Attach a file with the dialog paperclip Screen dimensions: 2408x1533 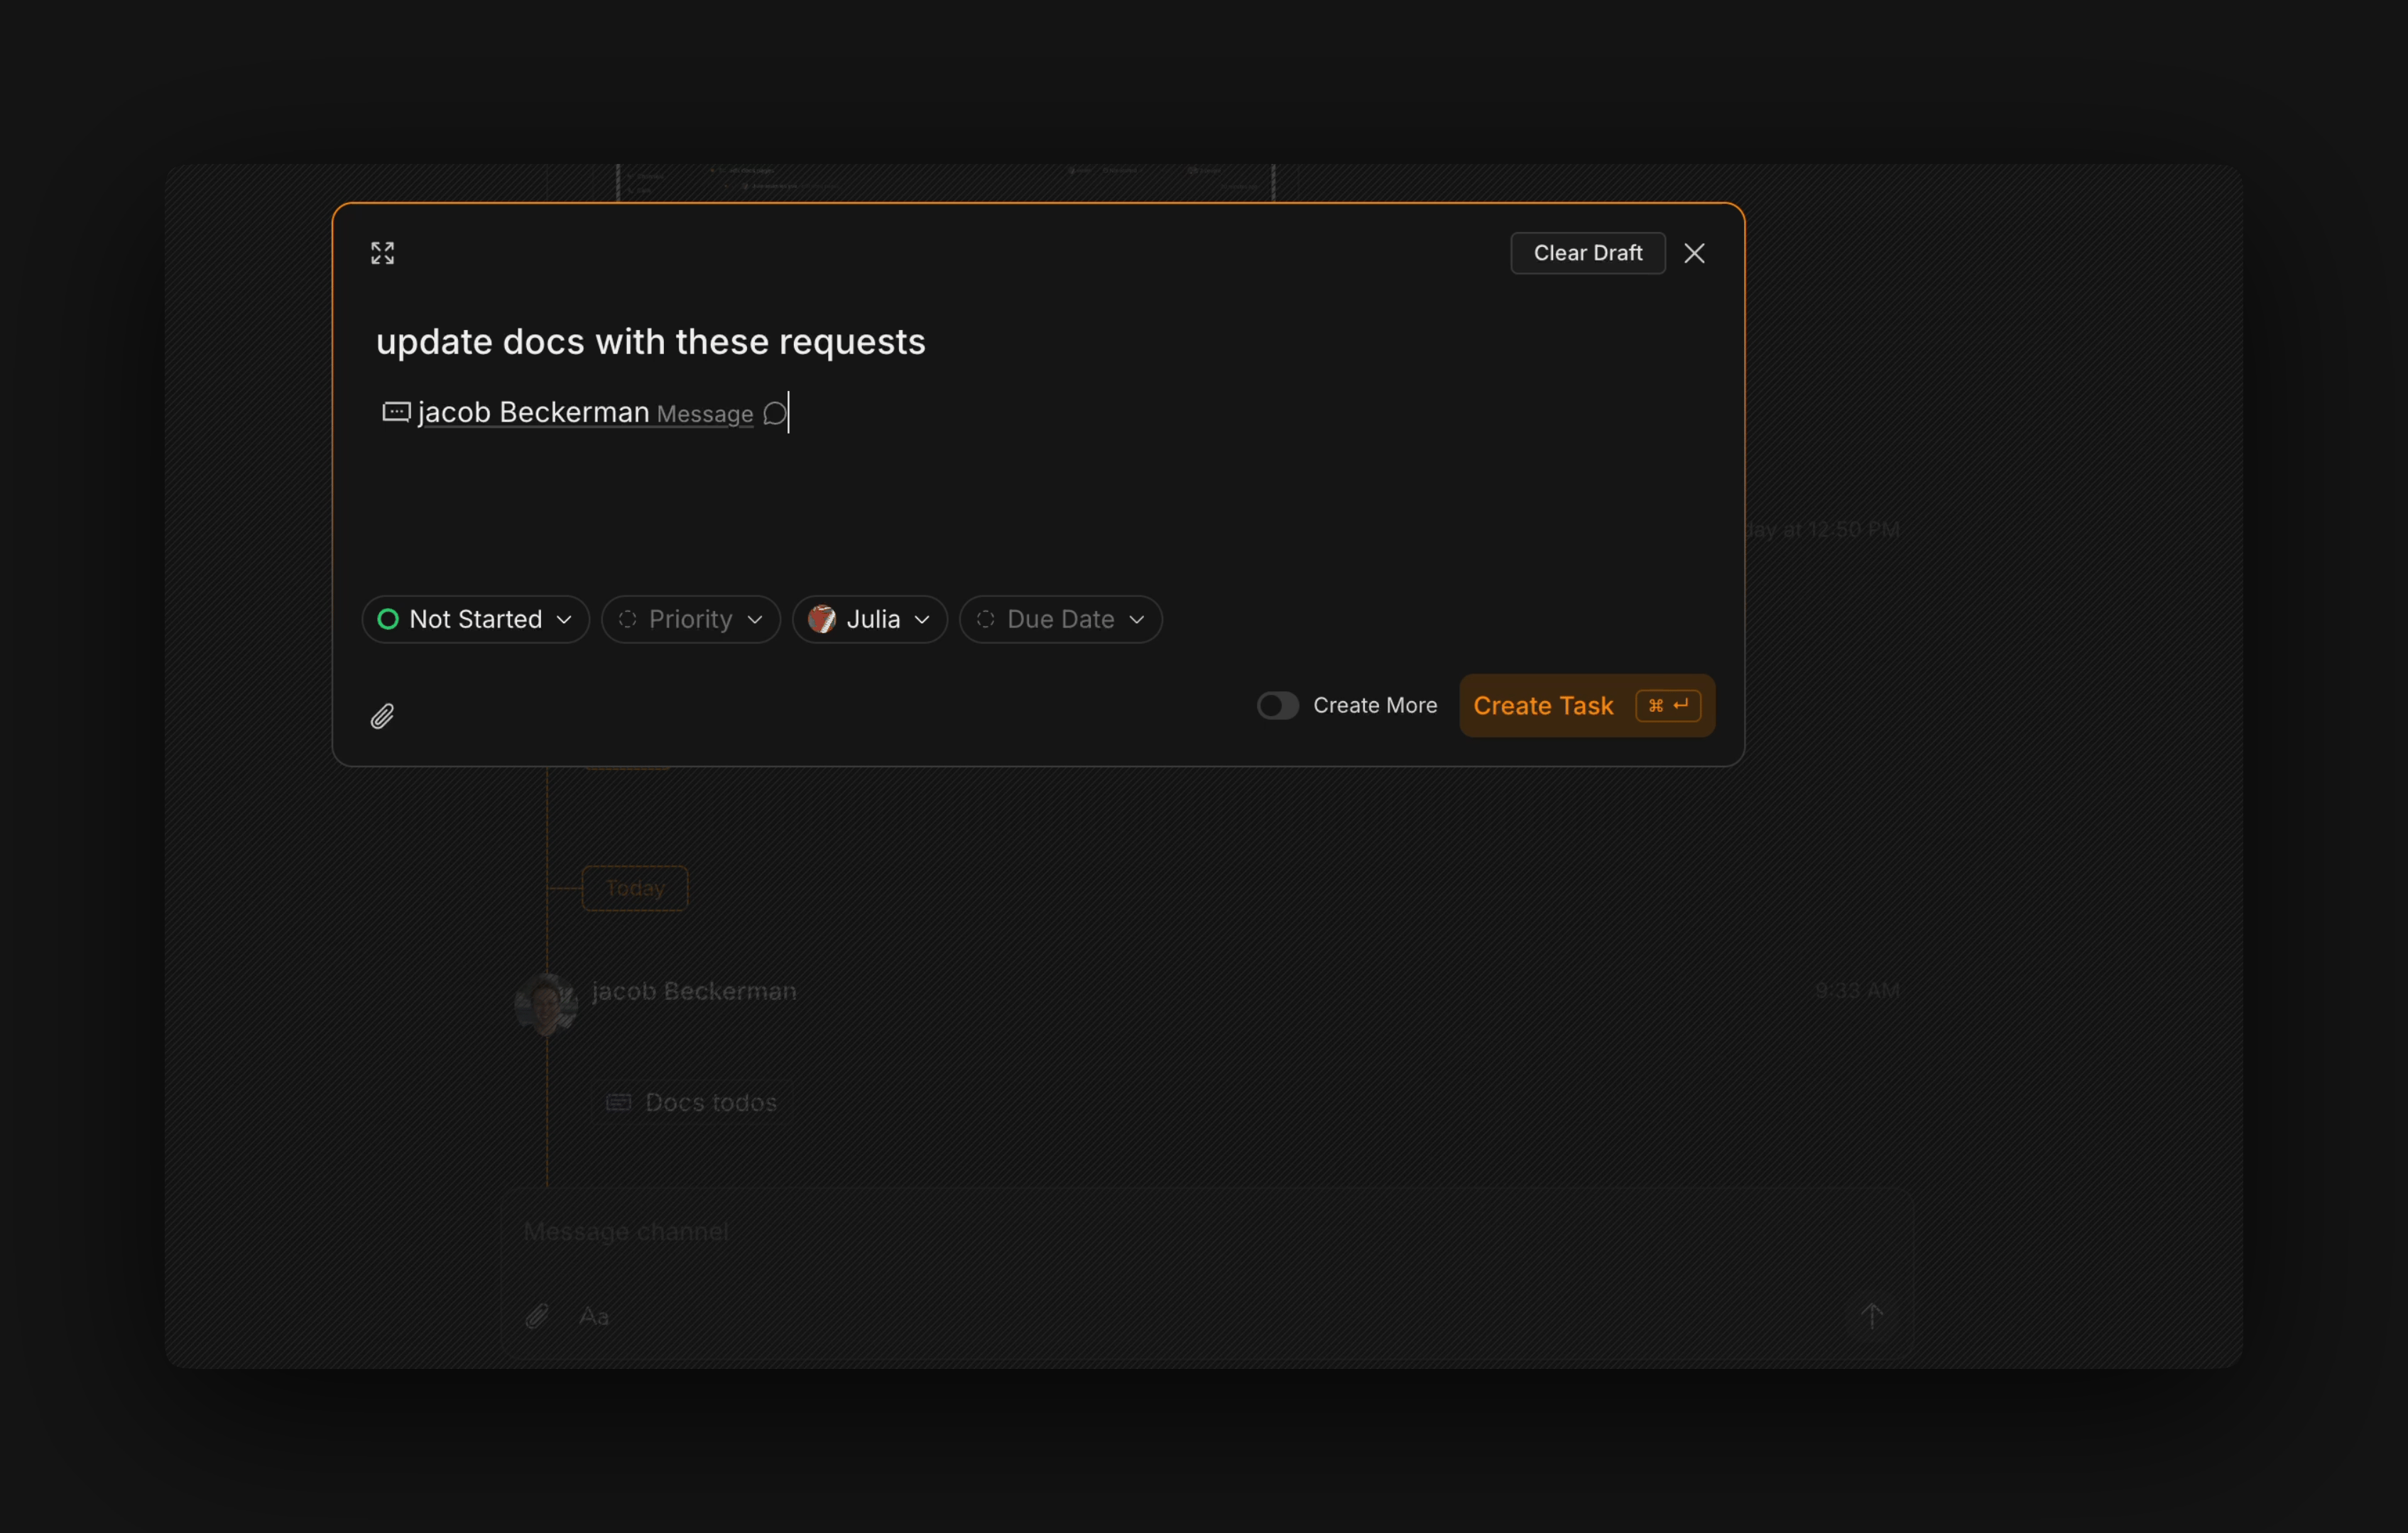382,715
